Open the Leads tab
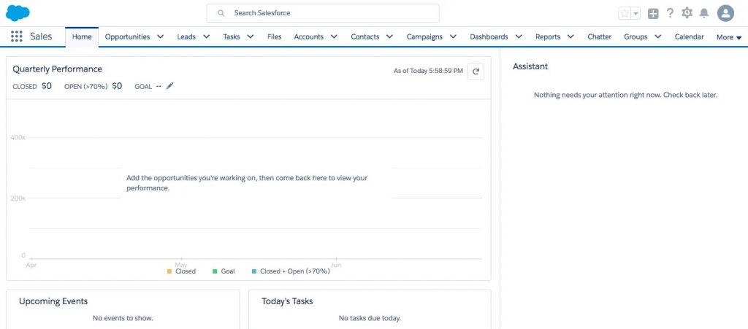748x329 pixels. click(186, 36)
